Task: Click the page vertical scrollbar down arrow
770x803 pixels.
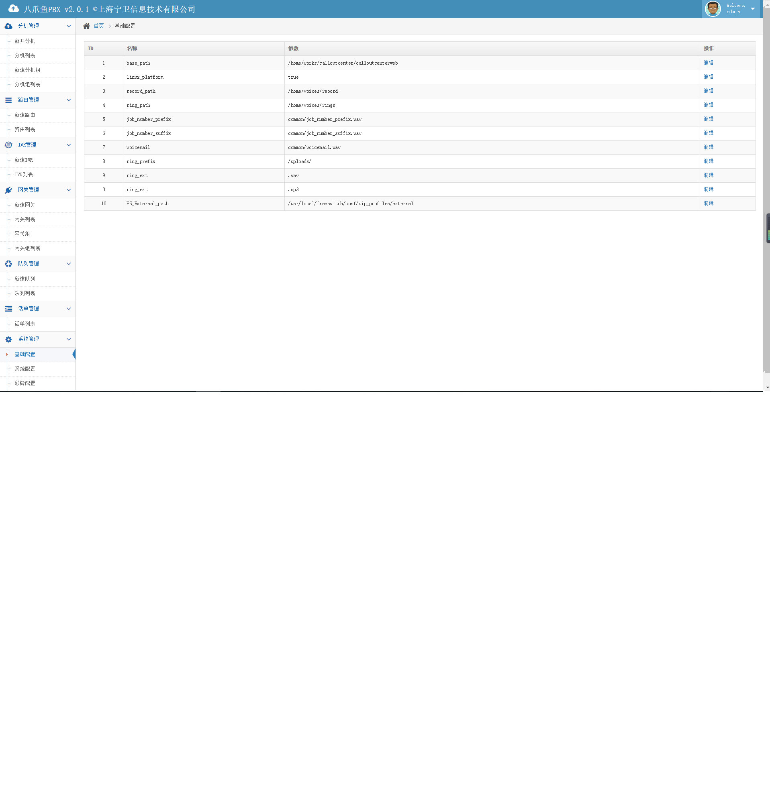Action: tap(767, 387)
